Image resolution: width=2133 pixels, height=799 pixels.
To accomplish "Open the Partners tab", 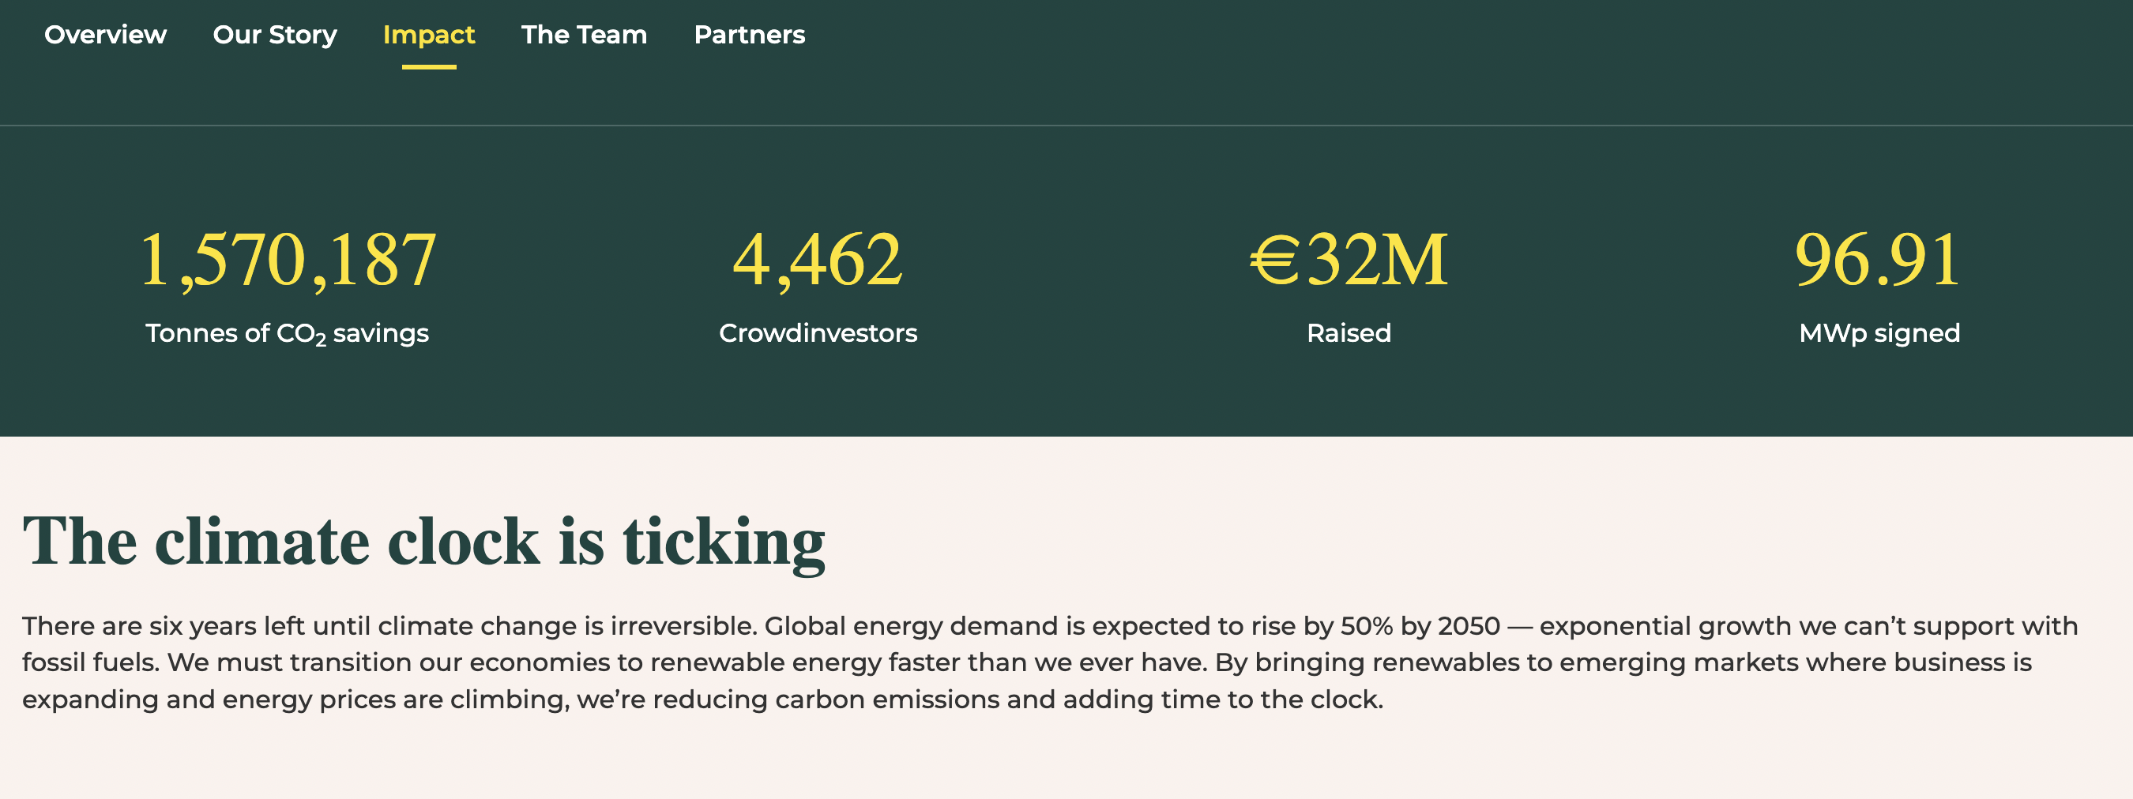I will point(750,35).
